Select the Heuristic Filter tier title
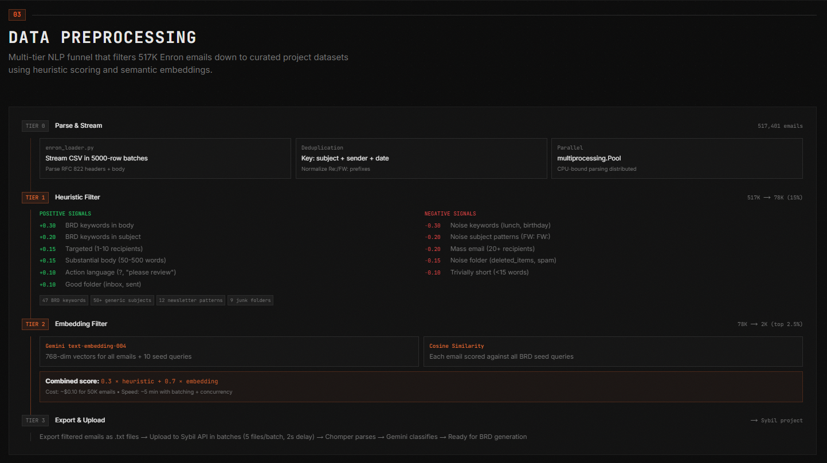Image resolution: width=827 pixels, height=463 pixels. (77, 198)
